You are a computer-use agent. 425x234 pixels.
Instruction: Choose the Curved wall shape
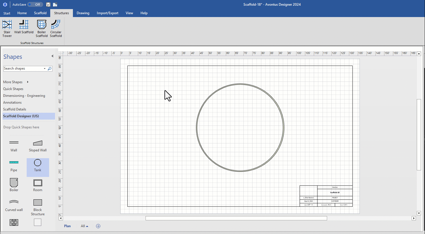[x=14, y=202]
